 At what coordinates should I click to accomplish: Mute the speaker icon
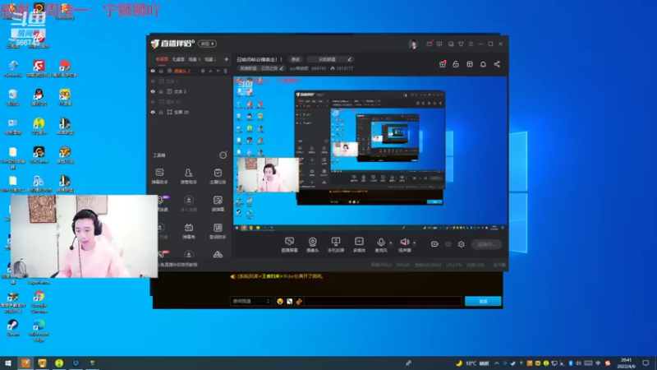pos(404,242)
